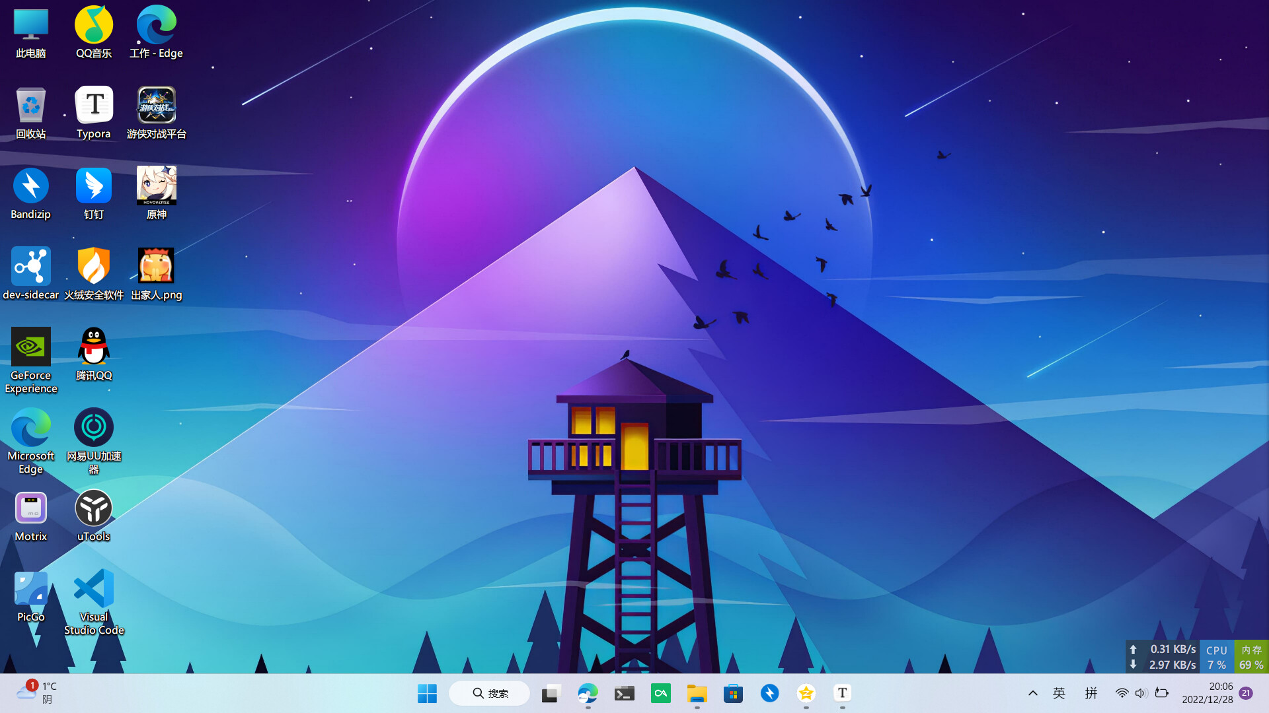Open the clock and date flyout
The image size is (1269, 713).
[x=1207, y=693]
